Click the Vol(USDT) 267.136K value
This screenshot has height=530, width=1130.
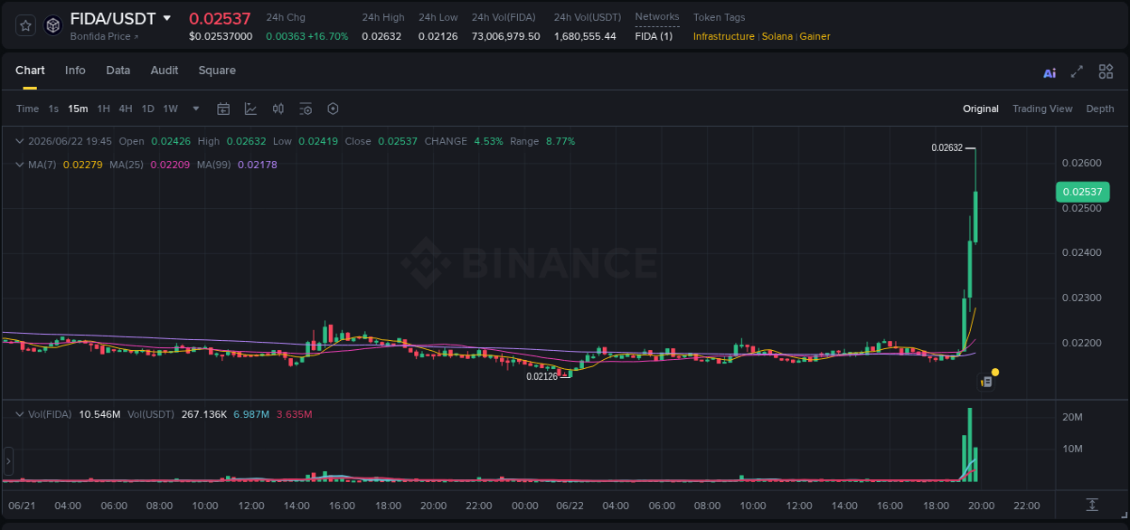(202, 414)
